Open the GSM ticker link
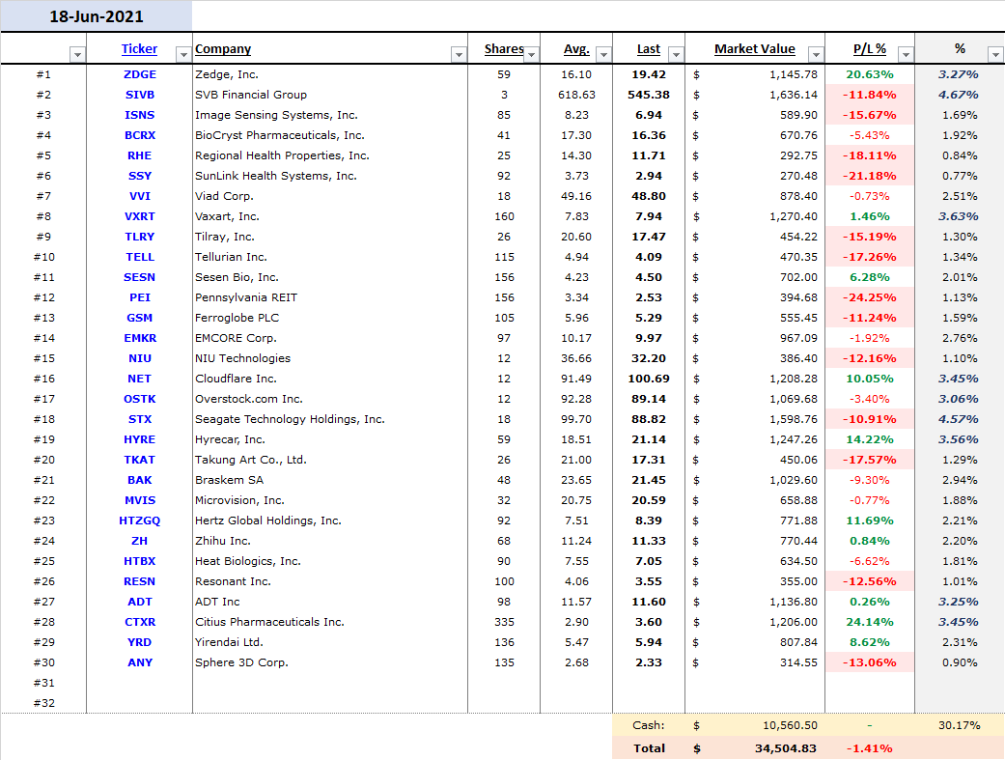This screenshot has height=760, width=1005. click(x=140, y=318)
